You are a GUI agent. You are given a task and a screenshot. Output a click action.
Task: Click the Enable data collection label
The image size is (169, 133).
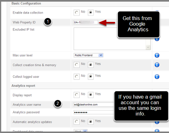[x=28, y=13]
